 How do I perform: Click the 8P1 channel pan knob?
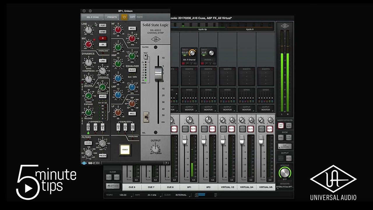189,120
